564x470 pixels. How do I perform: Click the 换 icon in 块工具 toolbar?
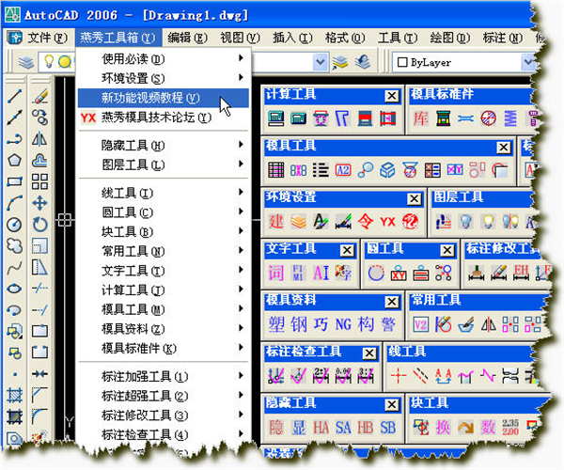pyautogui.click(x=442, y=427)
